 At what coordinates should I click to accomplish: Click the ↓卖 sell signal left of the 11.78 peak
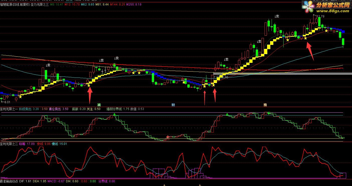pyautogui.click(x=277, y=16)
